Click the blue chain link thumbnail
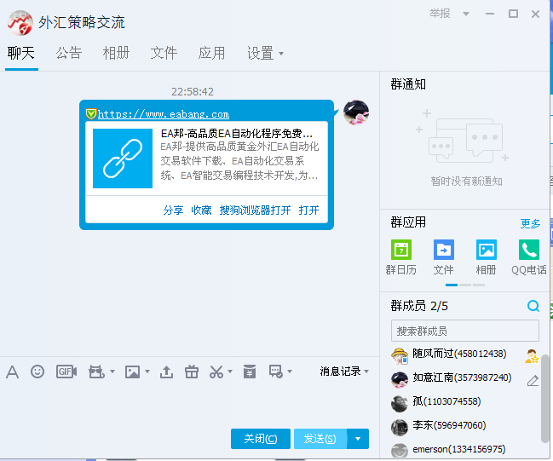 tap(123, 158)
